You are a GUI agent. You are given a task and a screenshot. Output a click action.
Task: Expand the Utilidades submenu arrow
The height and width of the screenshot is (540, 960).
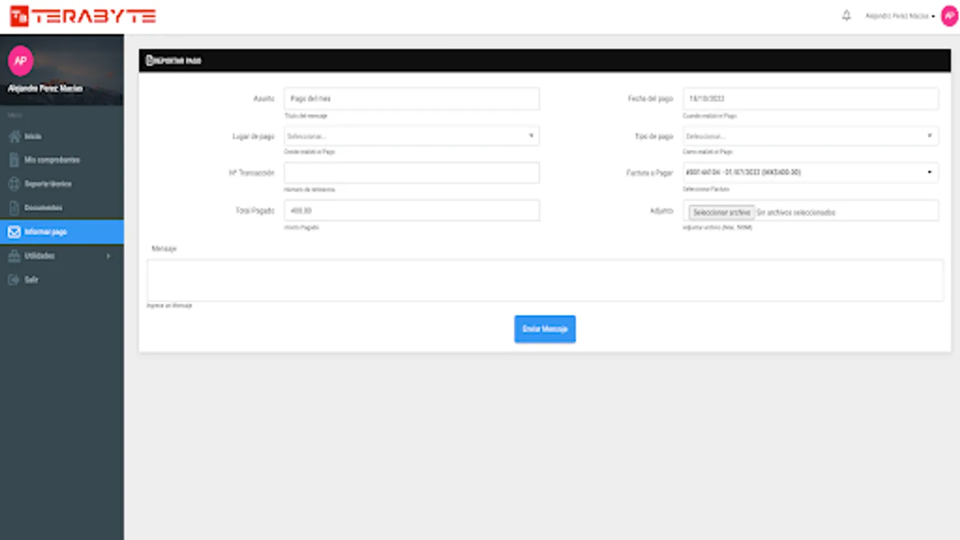coord(109,256)
